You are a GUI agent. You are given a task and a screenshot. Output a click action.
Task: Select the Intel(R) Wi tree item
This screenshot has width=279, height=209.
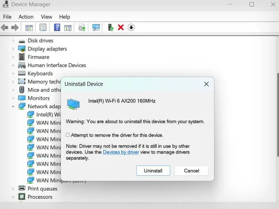pos(49,114)
